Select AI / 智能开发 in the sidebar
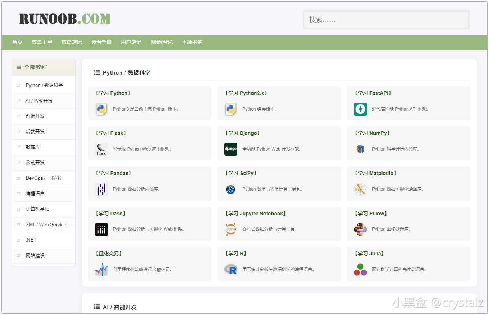The image size is (489, 315). [x=39, y=101]
